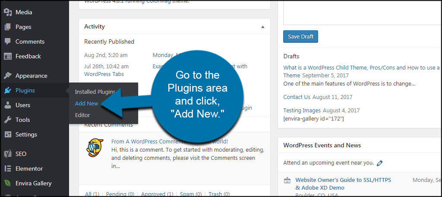Viewport: 442px width, 197px height.
Task: Click the Tools wrench icon
Action: (x=8, y=120)
